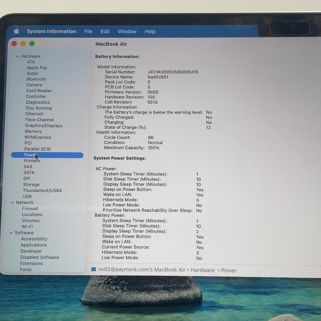Select the highlighted Power sidebar item
The height and width of the screenshot is (321, 321).
tap(47, 155)
